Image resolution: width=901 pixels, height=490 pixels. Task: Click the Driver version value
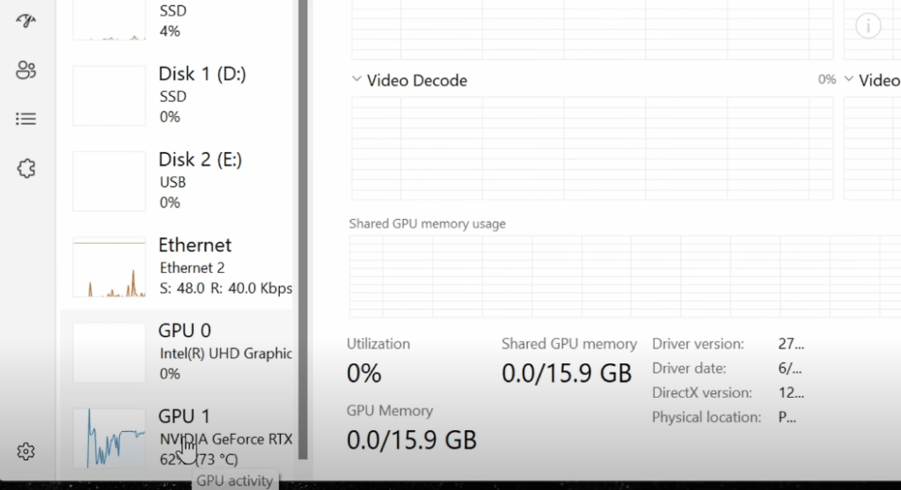click(791, 344)
